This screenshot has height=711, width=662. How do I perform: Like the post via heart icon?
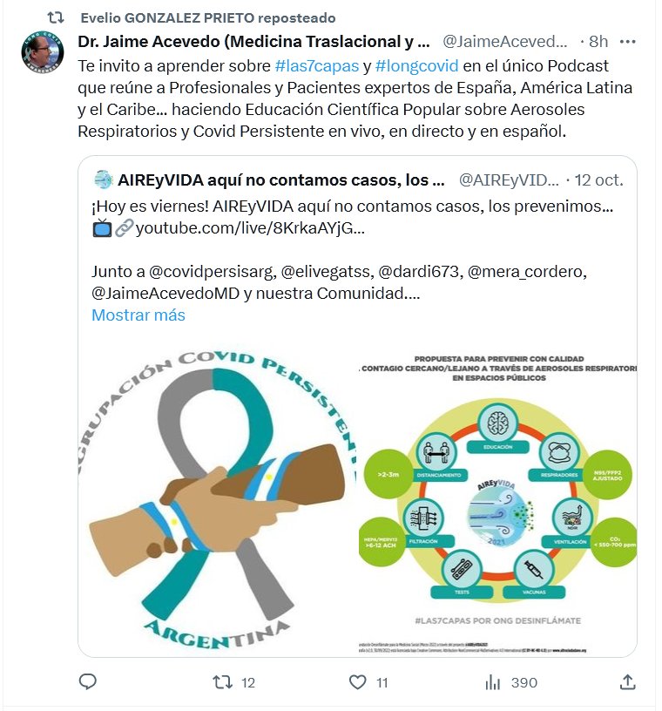(357, 682)
